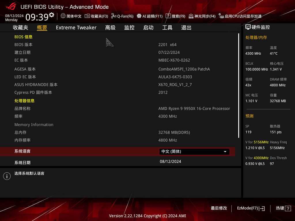Click the Memory Information heading
This screenshot has height=221, width=295.
pyautogui.click(x=34, y=125)
